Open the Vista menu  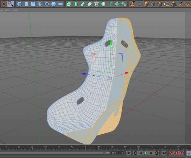pos(15,10)
